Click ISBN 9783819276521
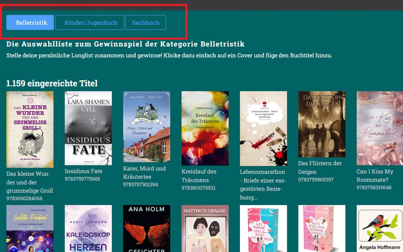Viewport: 403px width, 252px height. click(199, 188)
